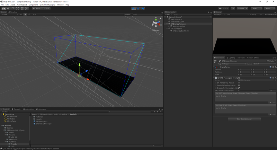
Task: Select the Rotate tool
Action: [x=13, y=8]
